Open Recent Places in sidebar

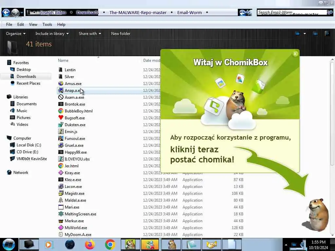28,83
